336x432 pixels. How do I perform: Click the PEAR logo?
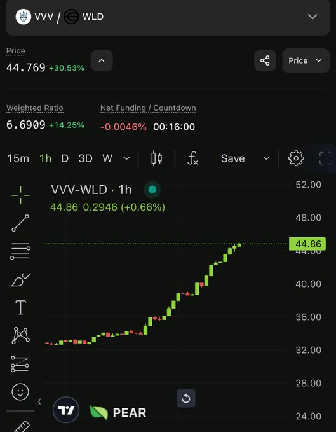pyautogui.click(x=118, y=412)
